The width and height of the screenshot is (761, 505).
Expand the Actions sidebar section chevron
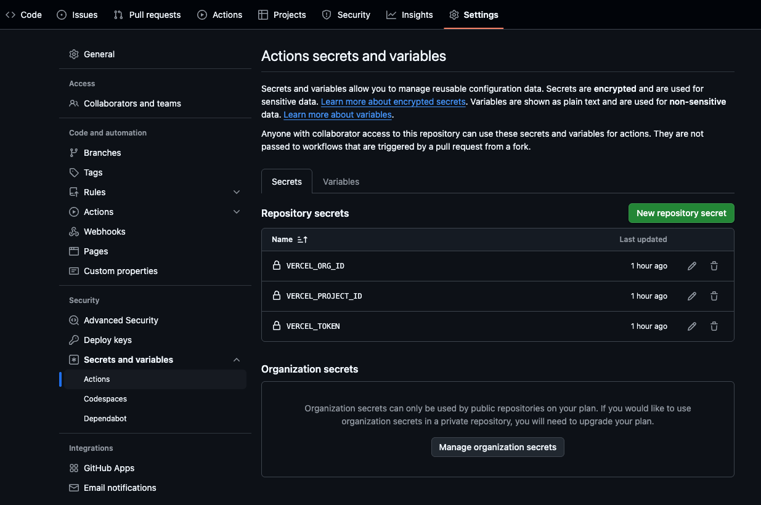(237, 212)
